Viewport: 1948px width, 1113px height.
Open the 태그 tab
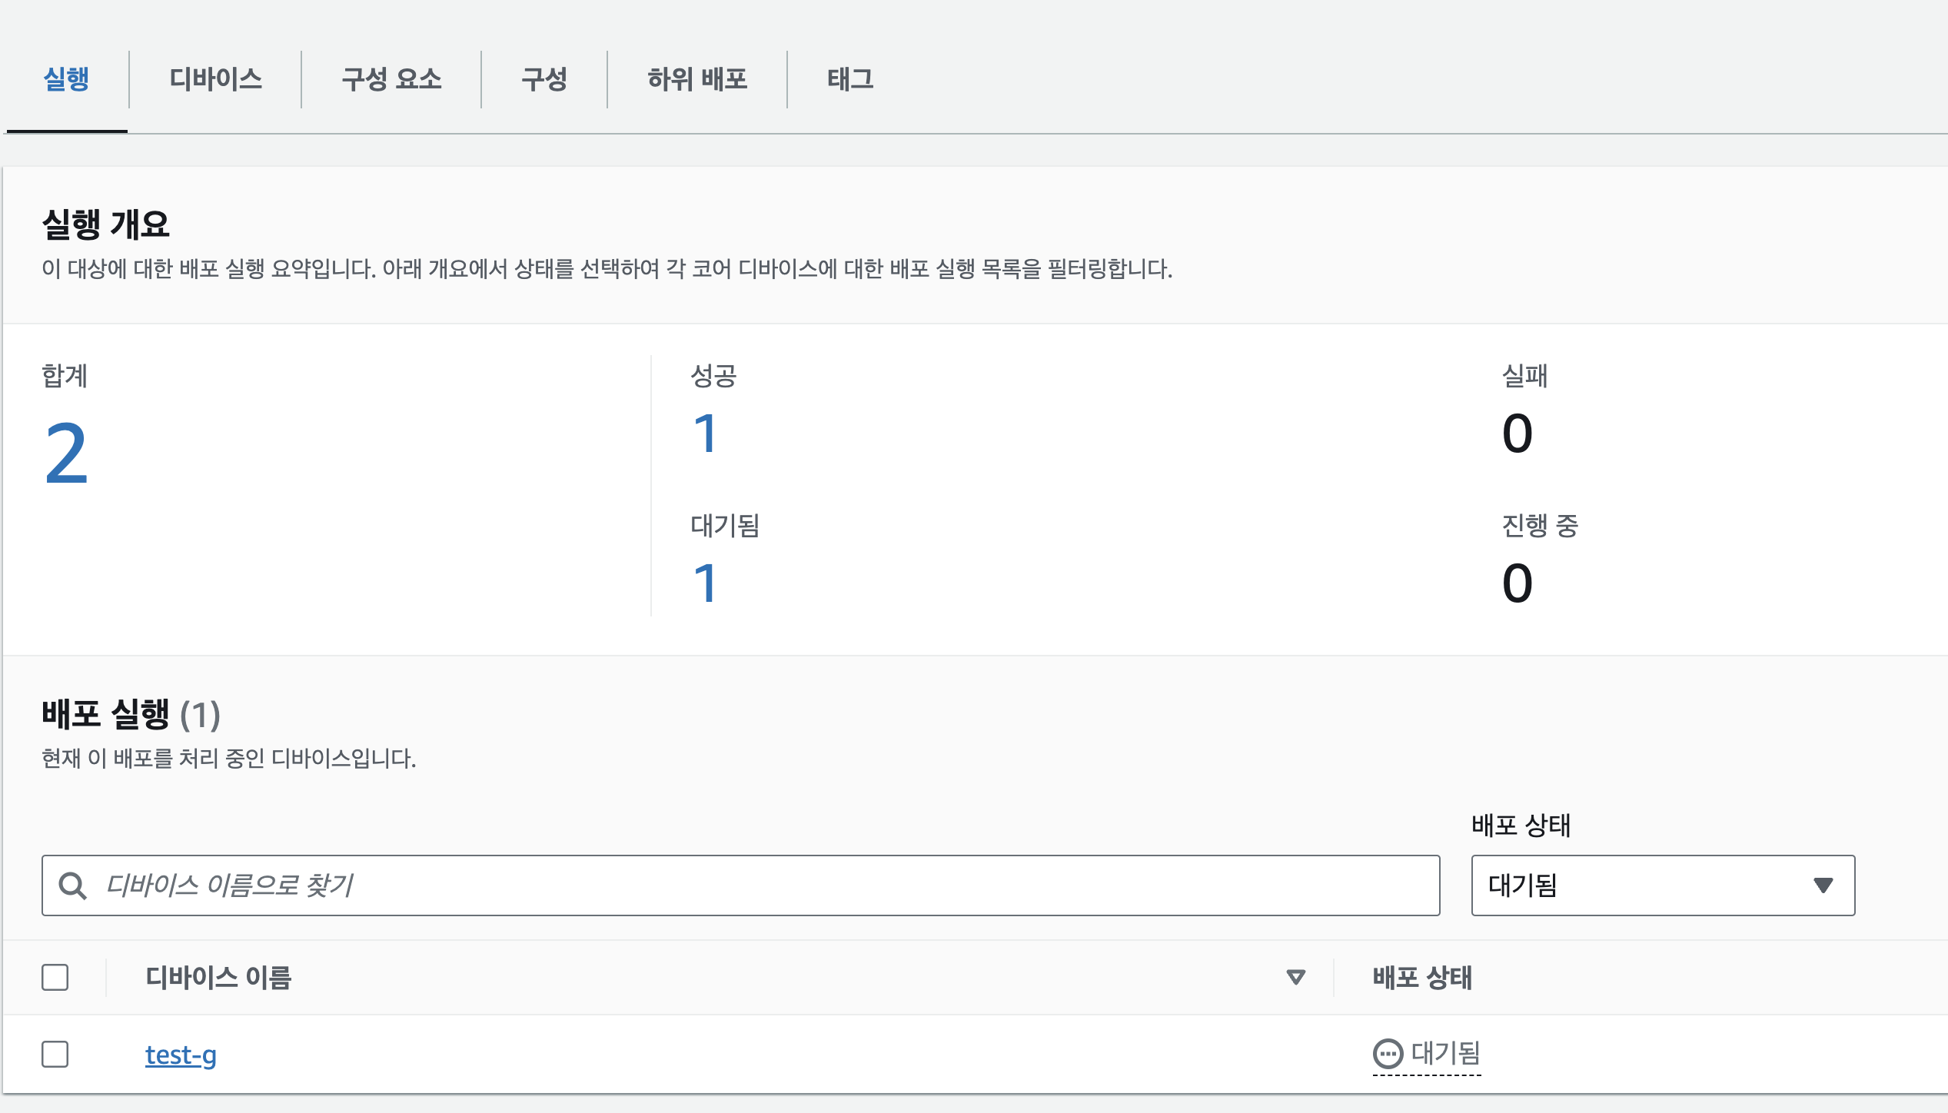tap(850, 79)
